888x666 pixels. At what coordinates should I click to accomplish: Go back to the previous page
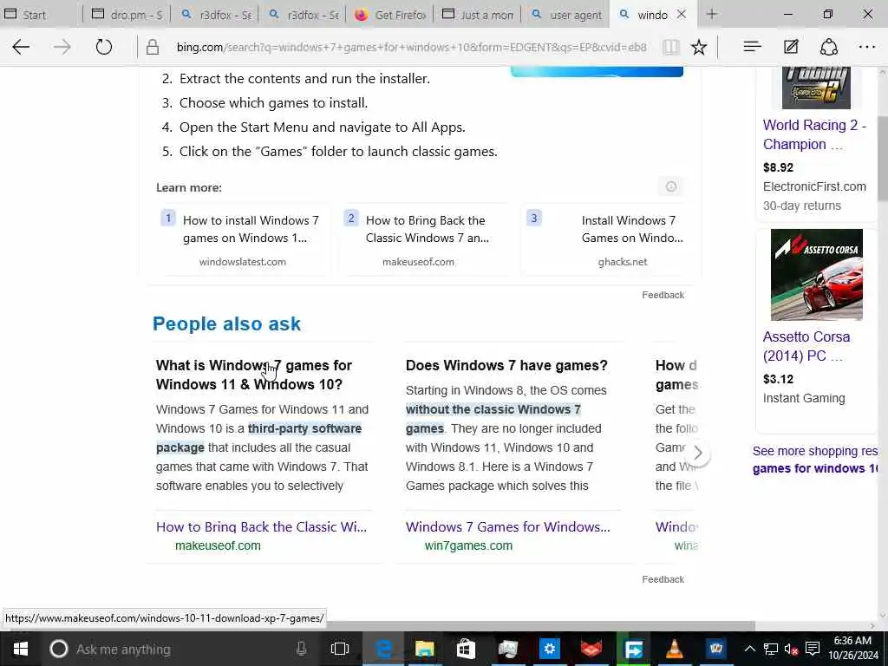click(x=21, y=47)
